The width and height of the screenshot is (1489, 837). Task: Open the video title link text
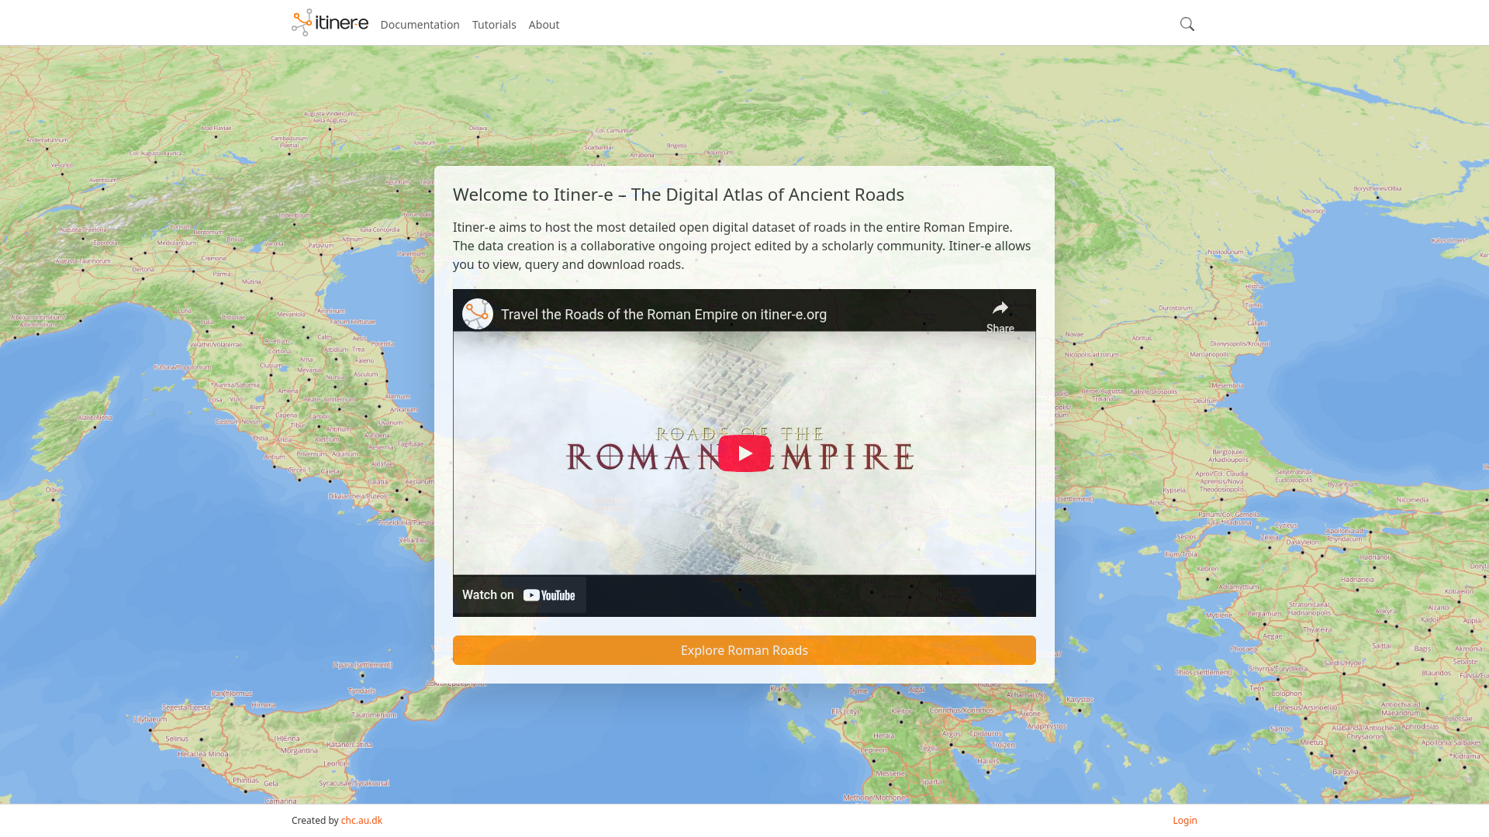click(x=663, y=315)
